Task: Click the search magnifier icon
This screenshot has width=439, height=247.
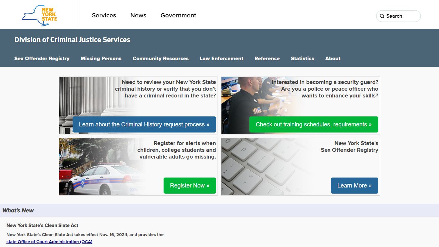Action: (x=382, y=16)
